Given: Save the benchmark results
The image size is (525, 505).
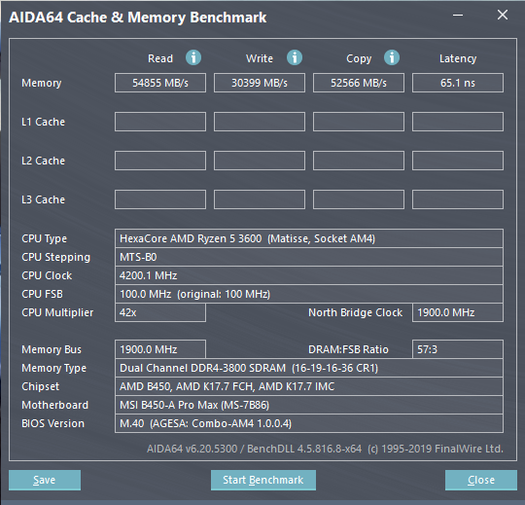Looking at the screenshot, I should pos(45,480).
